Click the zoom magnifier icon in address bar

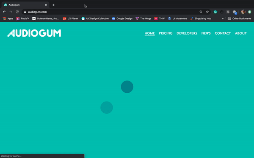(x=201, y=12)
